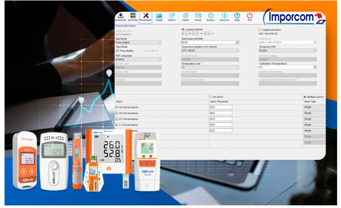Open System settings gear icon
The image size is (341, 208).
210,17
